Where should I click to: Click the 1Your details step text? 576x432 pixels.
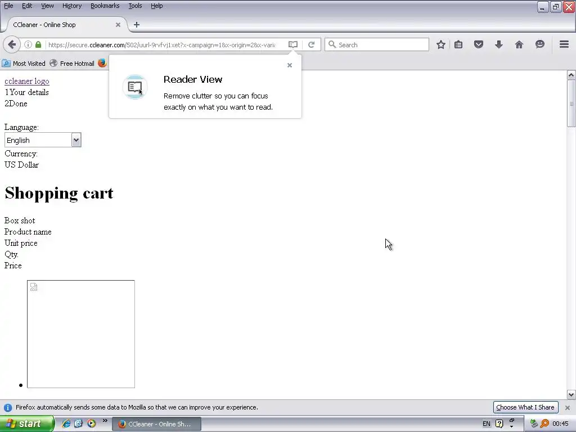(x=26, y=92)
